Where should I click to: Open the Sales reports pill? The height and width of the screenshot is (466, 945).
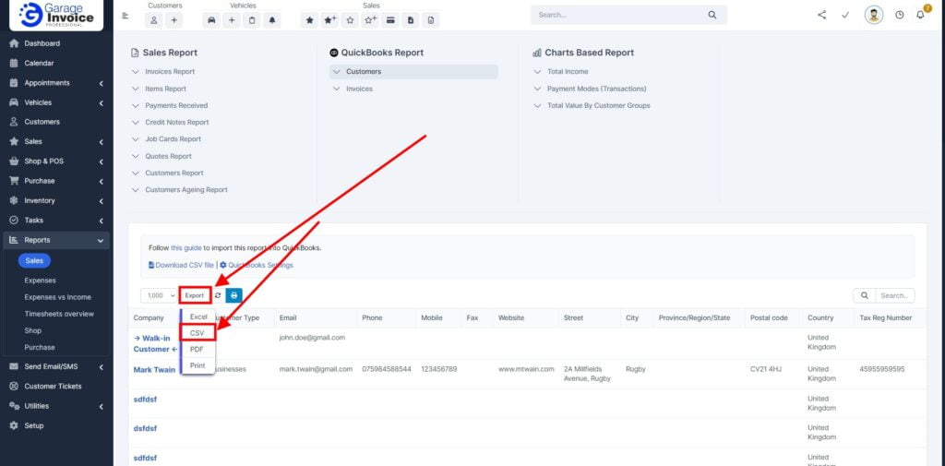[34, 260]
